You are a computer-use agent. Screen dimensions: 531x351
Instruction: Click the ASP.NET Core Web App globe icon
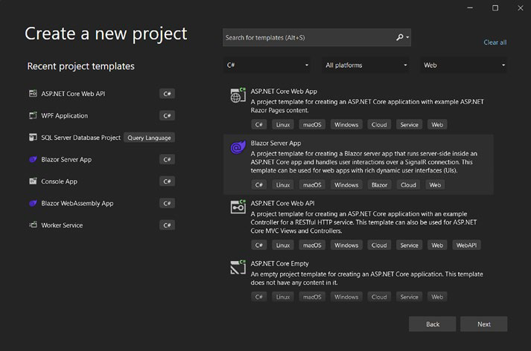pos(238,95)
